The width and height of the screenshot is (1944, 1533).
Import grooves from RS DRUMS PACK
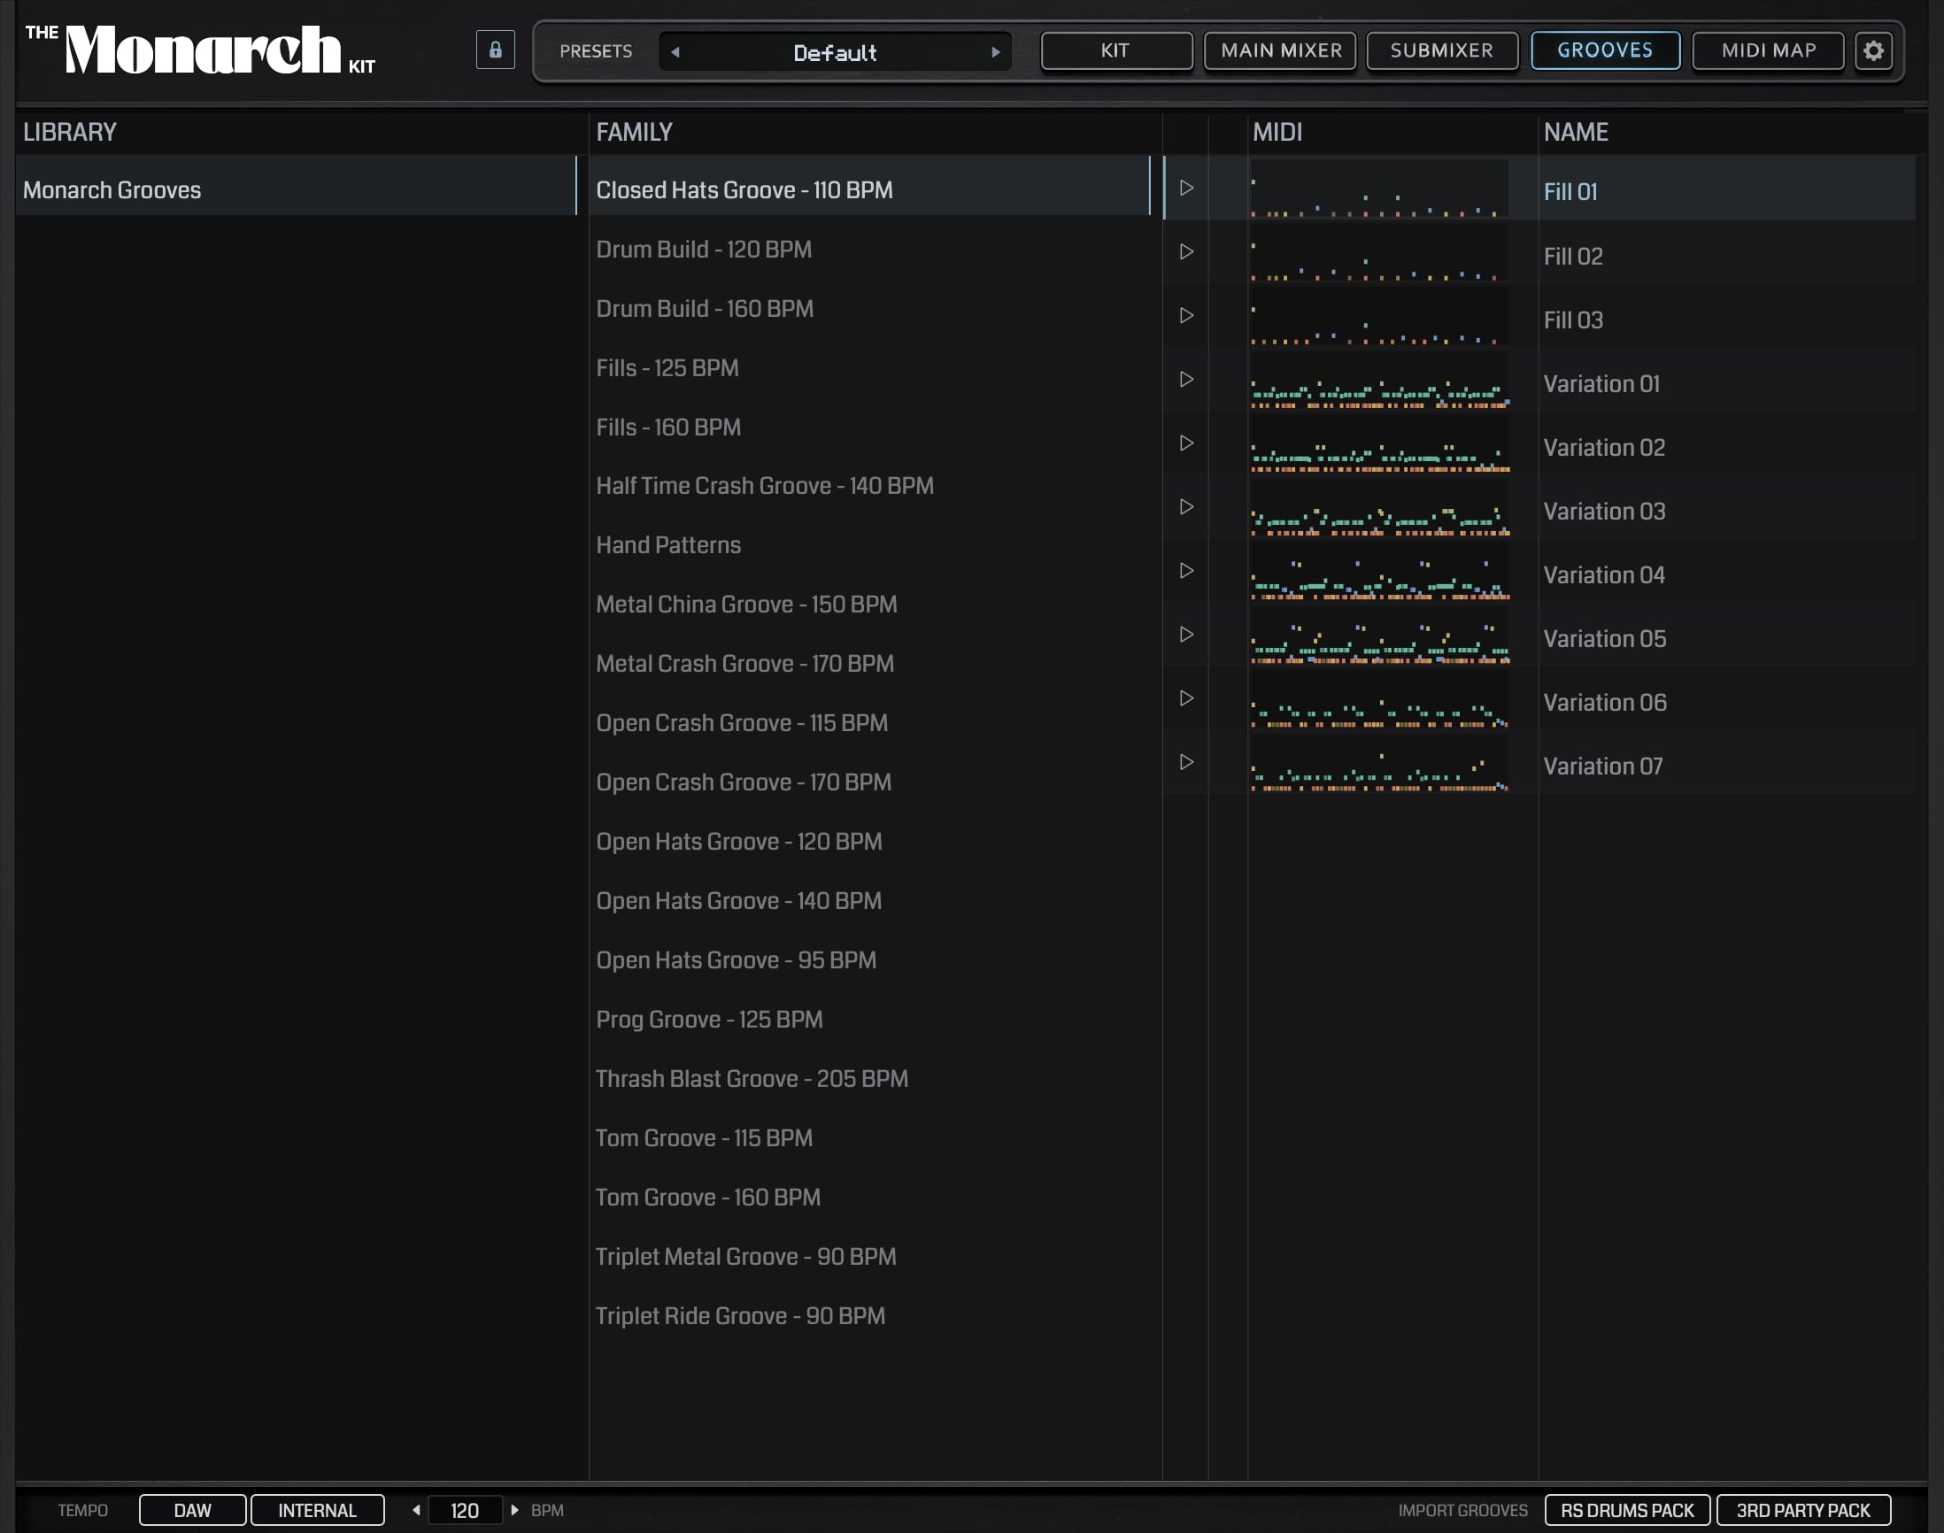pyautogui.click(x=1626, y=1510)
